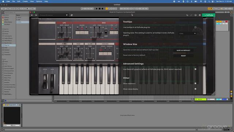The width and height of the screenshot is (234, 132).
Task: Expand the VST3 folder in browser list
Action: point(17,22)
